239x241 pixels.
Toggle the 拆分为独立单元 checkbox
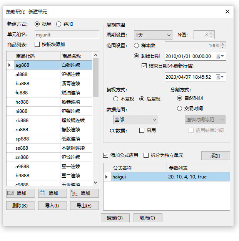(x=146, y=155)
